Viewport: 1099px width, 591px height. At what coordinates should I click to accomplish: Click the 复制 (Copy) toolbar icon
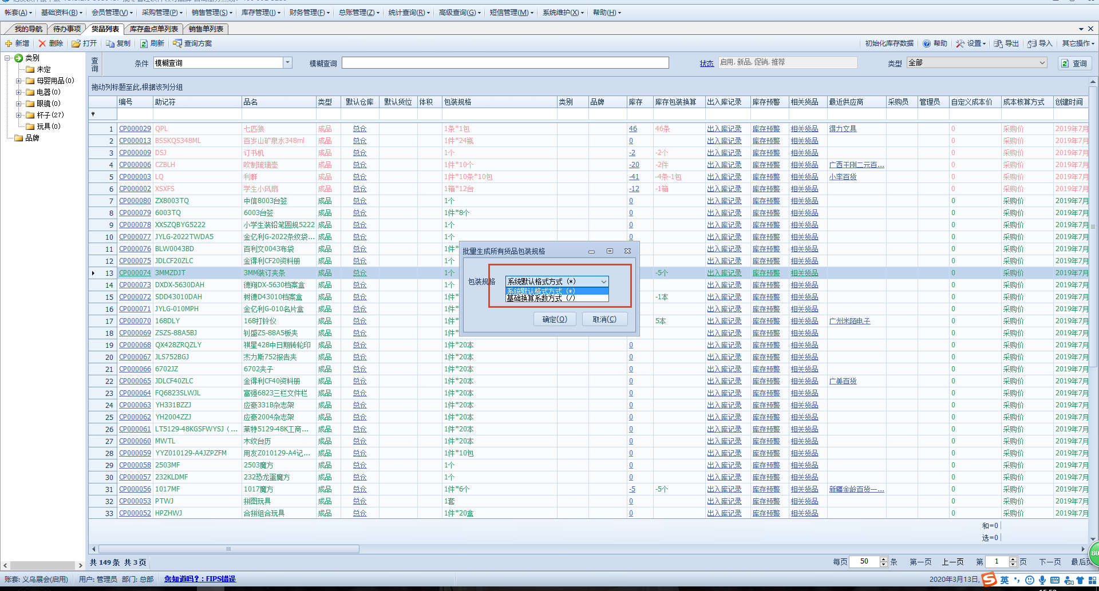110,43
